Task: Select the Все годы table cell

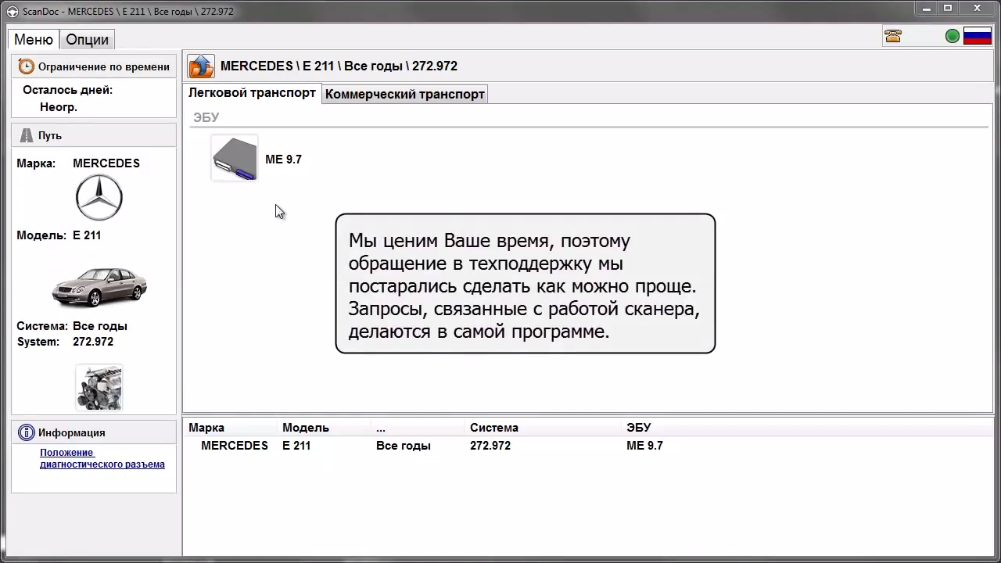Action: pos(404,445)
